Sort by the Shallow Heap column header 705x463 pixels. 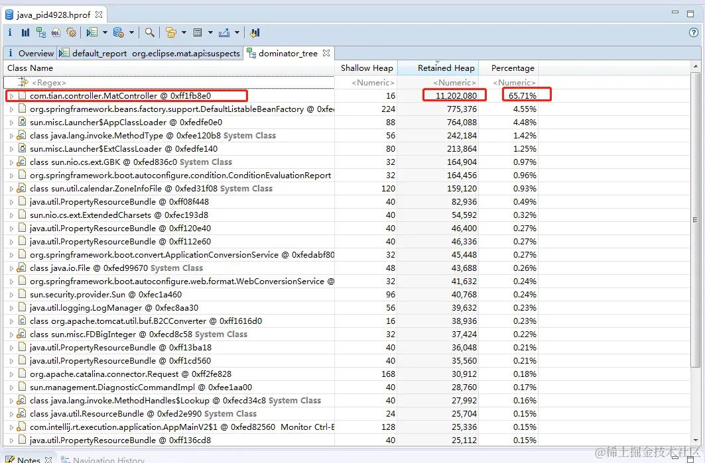pyautogui.click(x=366, y=68)
